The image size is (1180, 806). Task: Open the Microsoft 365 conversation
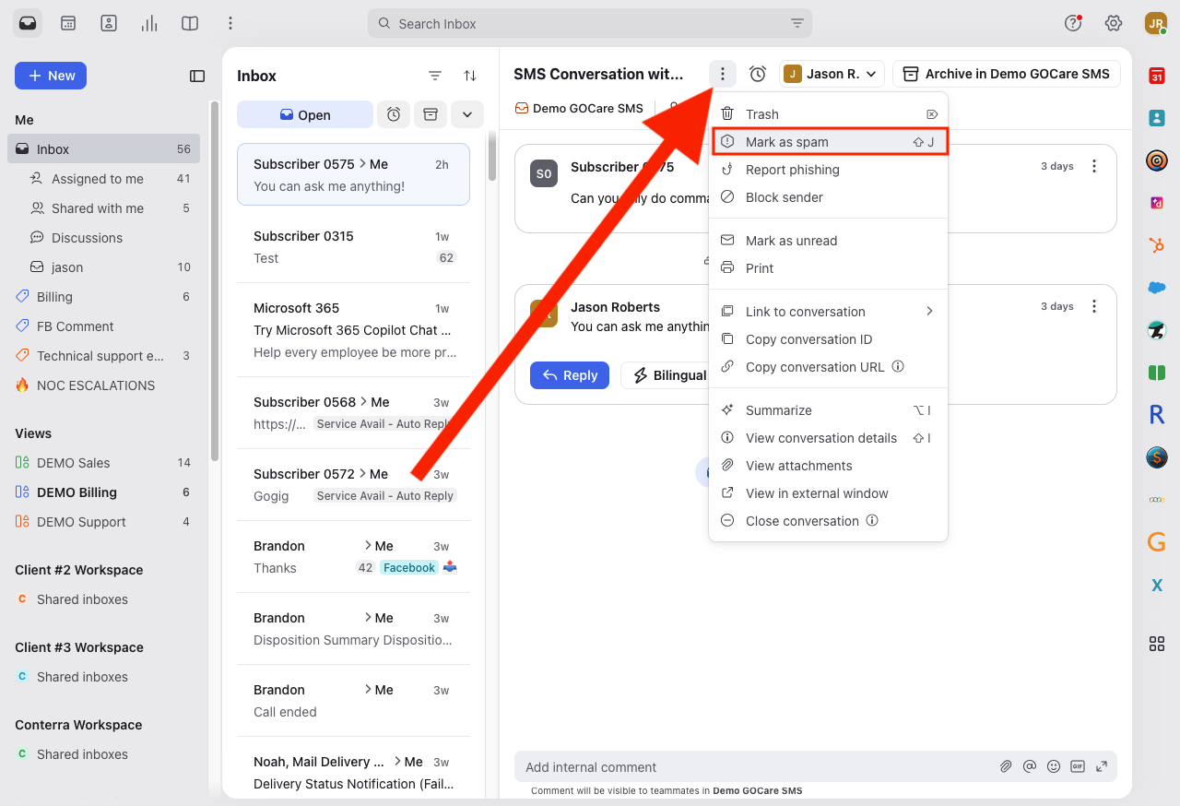pos(354,330)
